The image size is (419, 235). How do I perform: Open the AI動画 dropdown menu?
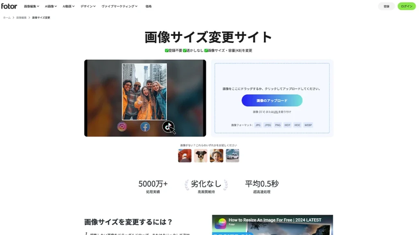pyautogui.click(x=69, y=7)
